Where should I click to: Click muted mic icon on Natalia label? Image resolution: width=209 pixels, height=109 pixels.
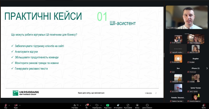pyautogui.click(x=171, y=101)
